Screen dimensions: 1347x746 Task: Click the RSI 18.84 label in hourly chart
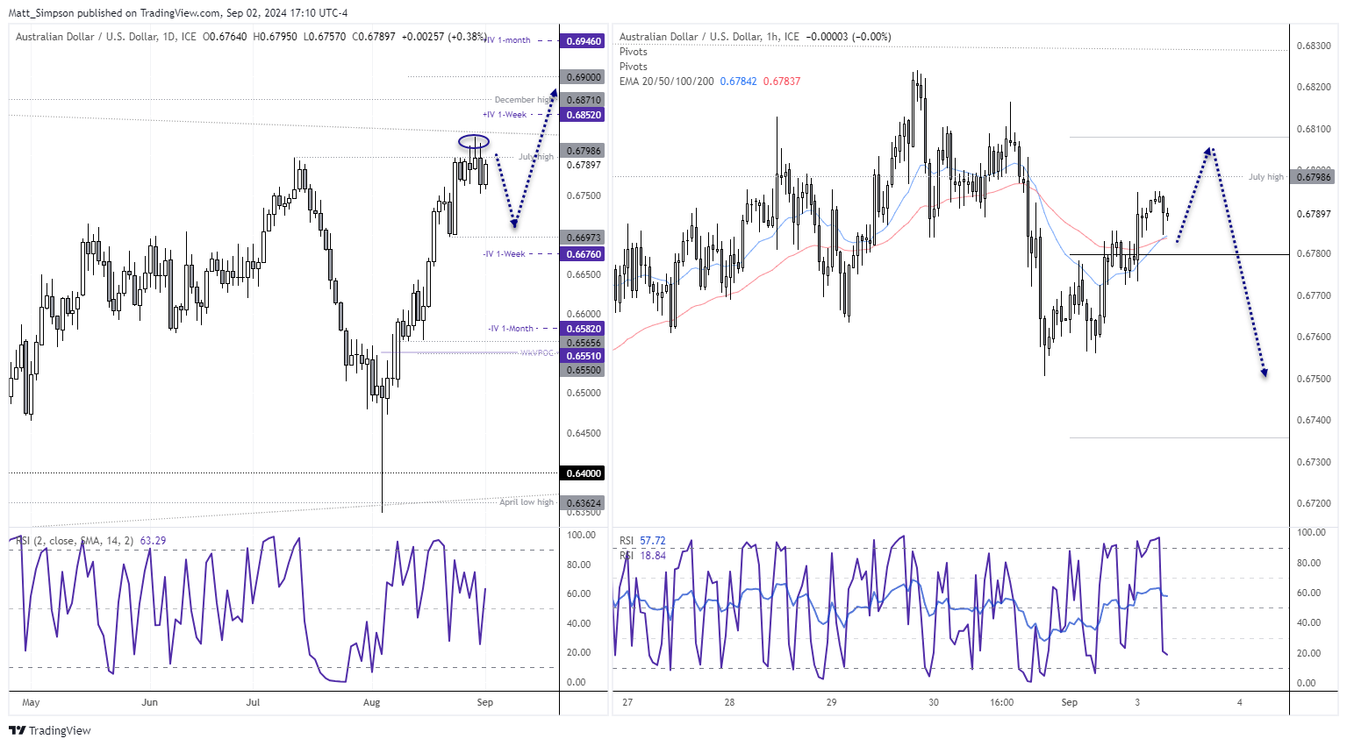[642, 556]
